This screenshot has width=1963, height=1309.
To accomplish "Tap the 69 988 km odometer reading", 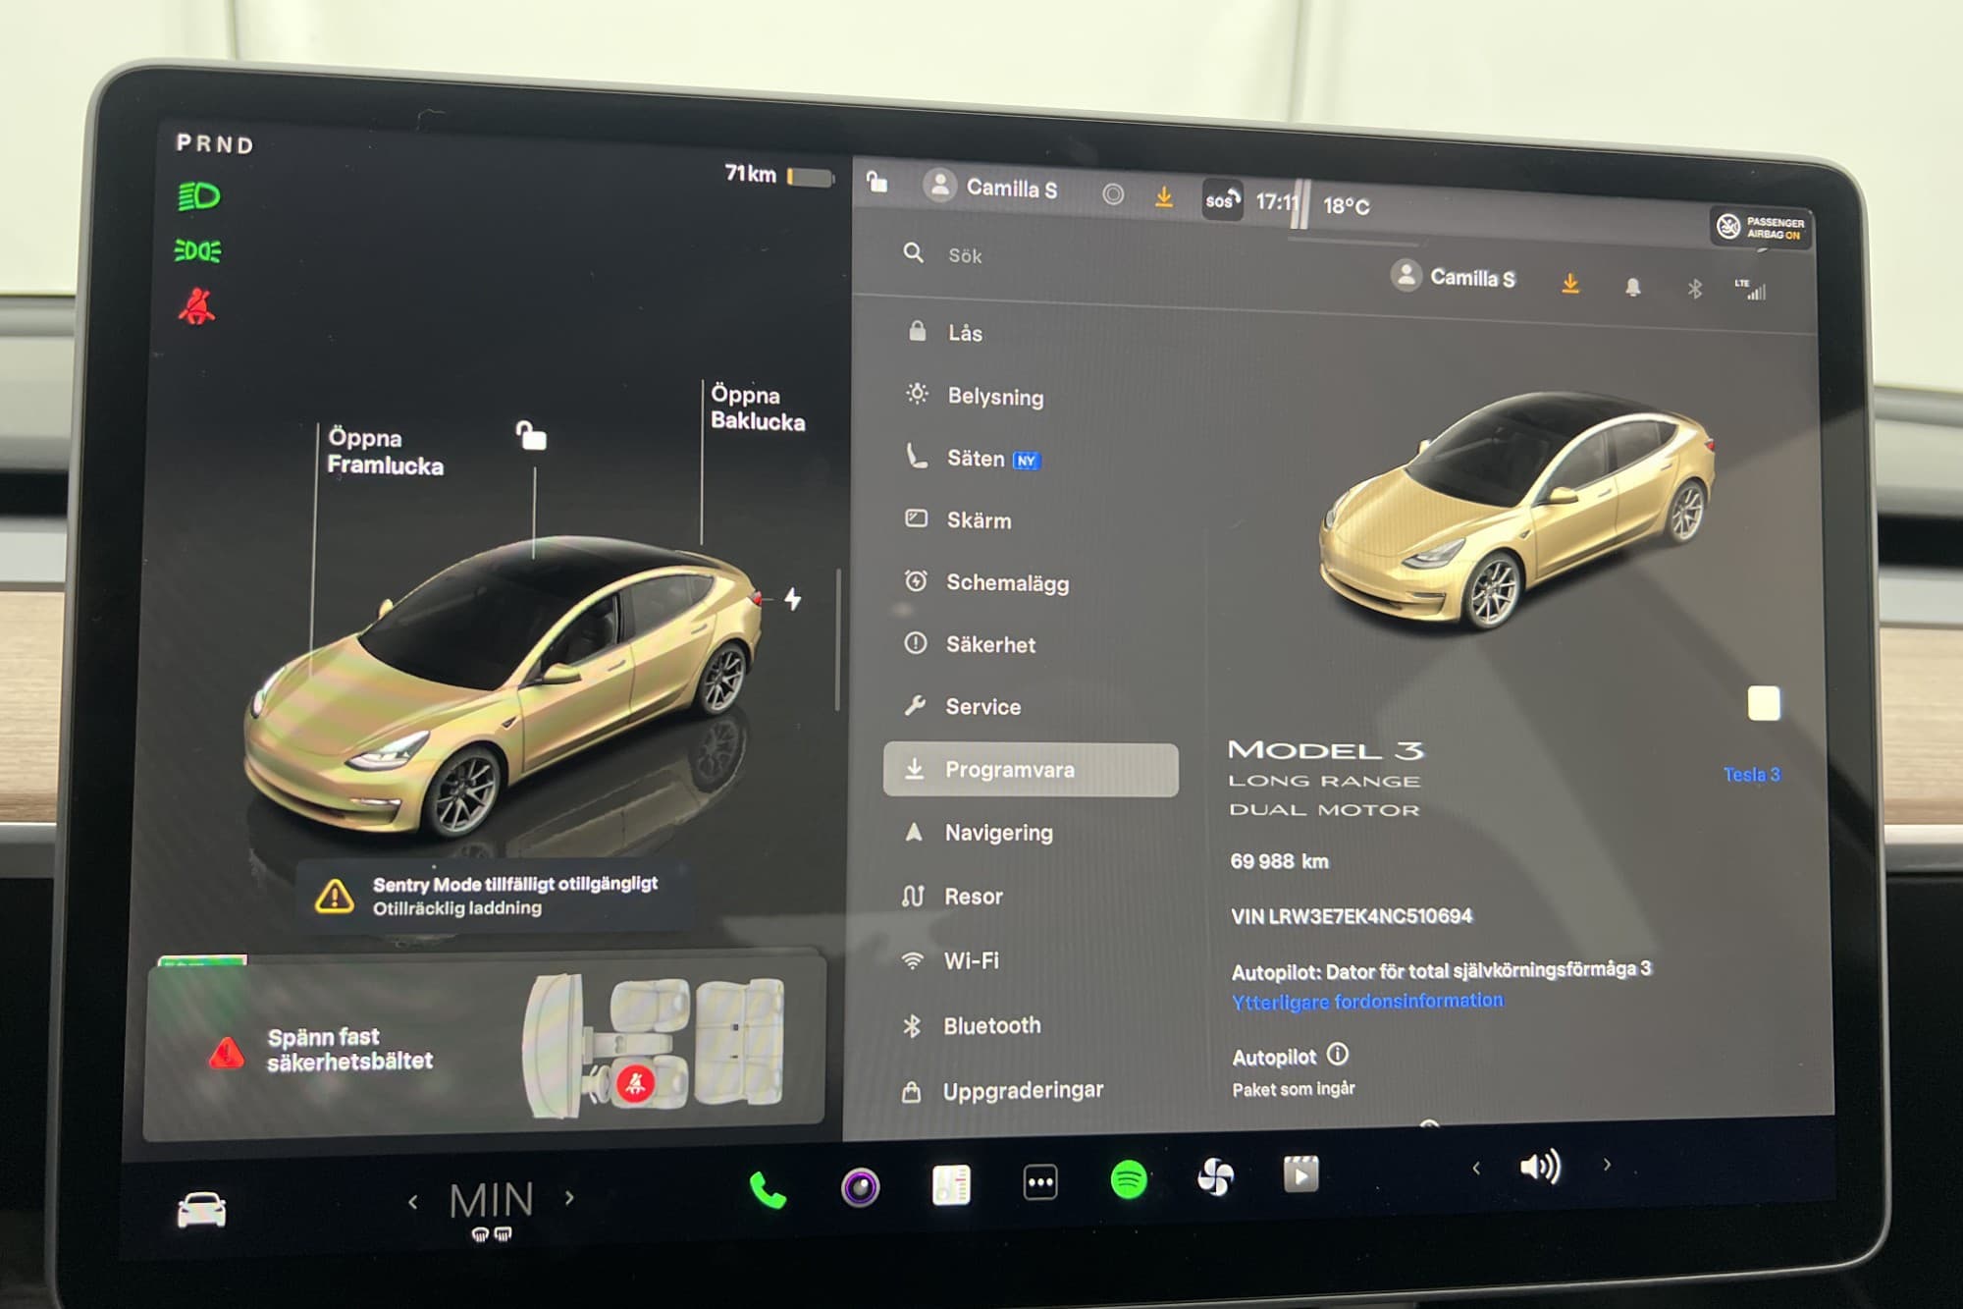I will point(1279,861).
